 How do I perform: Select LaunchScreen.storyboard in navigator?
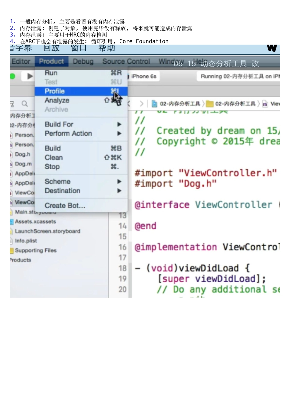(x=47, y=231)
